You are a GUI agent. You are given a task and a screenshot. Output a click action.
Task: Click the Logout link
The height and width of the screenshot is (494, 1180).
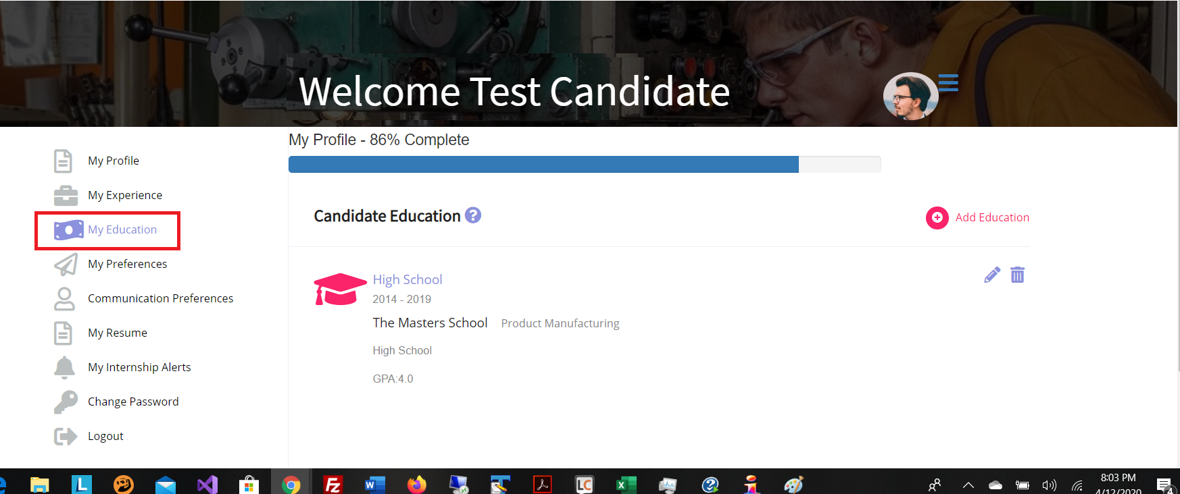tap(105, 436)
